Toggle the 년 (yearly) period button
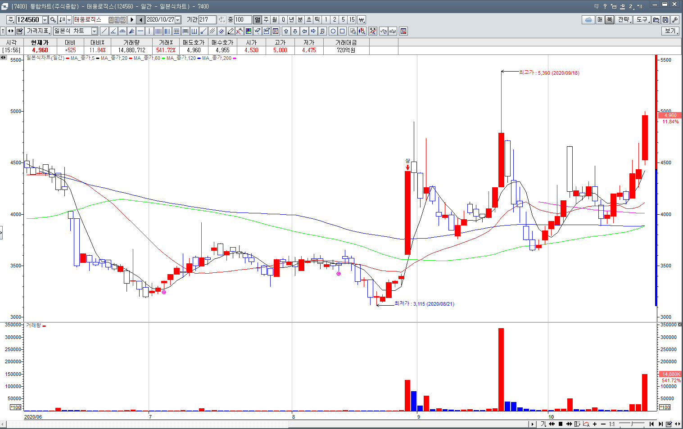The height and width of the screenshot is (429, 683). (x=291, y=20)
